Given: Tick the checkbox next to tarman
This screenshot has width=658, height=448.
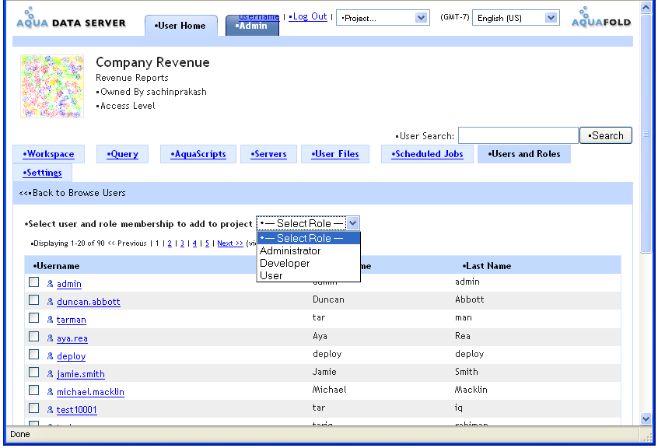Looking at the screenshot, I should 33,318.
